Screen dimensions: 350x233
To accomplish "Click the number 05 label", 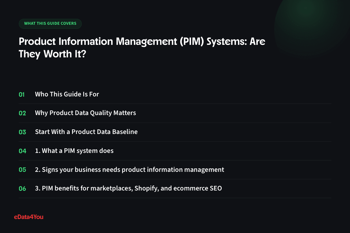I will (x=22, y=170).
